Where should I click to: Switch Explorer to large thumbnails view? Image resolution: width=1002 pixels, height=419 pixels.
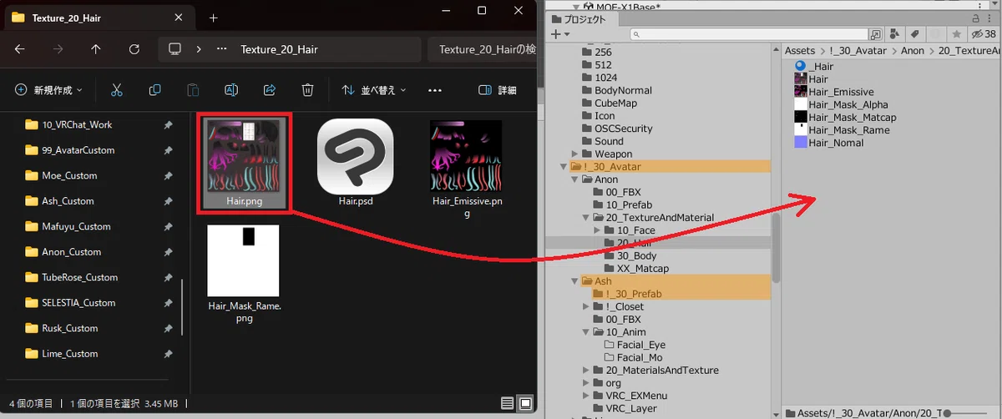pos(524,404)
